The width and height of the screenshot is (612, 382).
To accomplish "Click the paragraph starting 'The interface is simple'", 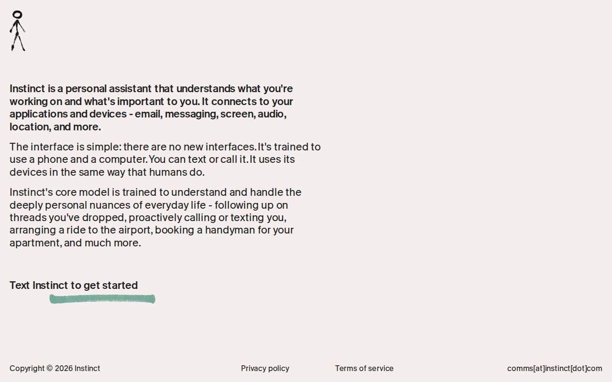I will pyautogui.click(x=165, y=159).
